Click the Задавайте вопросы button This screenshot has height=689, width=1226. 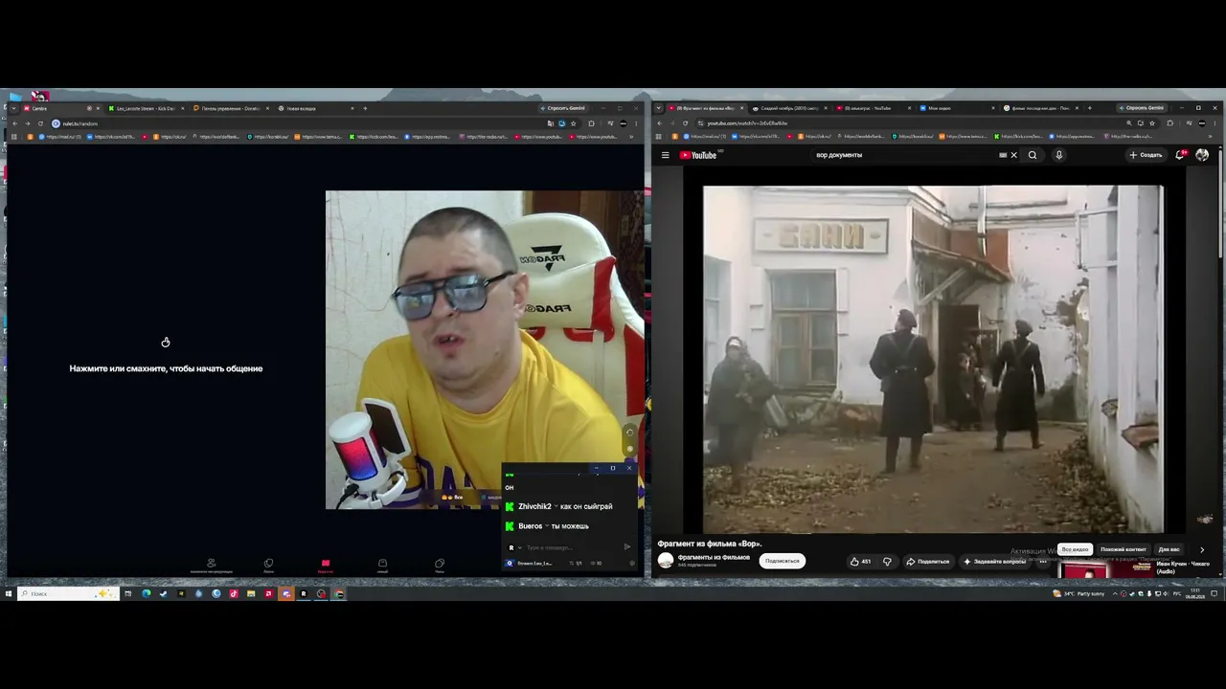tap(995, 562)
